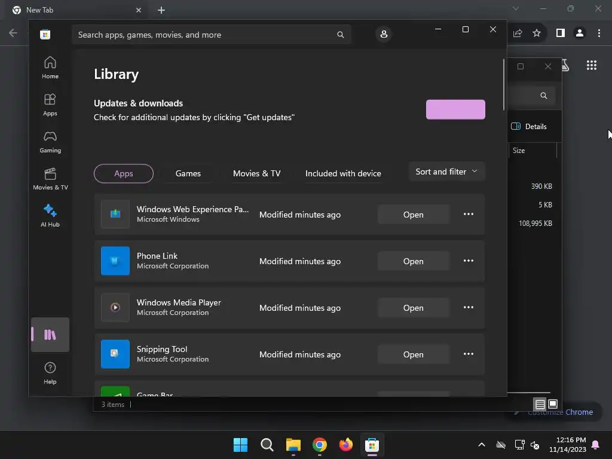Image resolution: width=612 pixels, height=459 pixels.
Task: Open File Explorer from the taskbar
Action: pyautogui.click(x=293, y=445)
